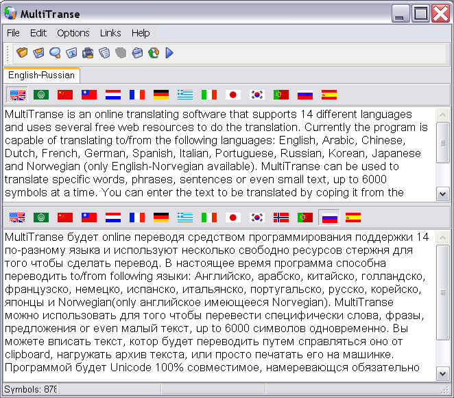Click selected Russian flag in target row

point(329,218)
